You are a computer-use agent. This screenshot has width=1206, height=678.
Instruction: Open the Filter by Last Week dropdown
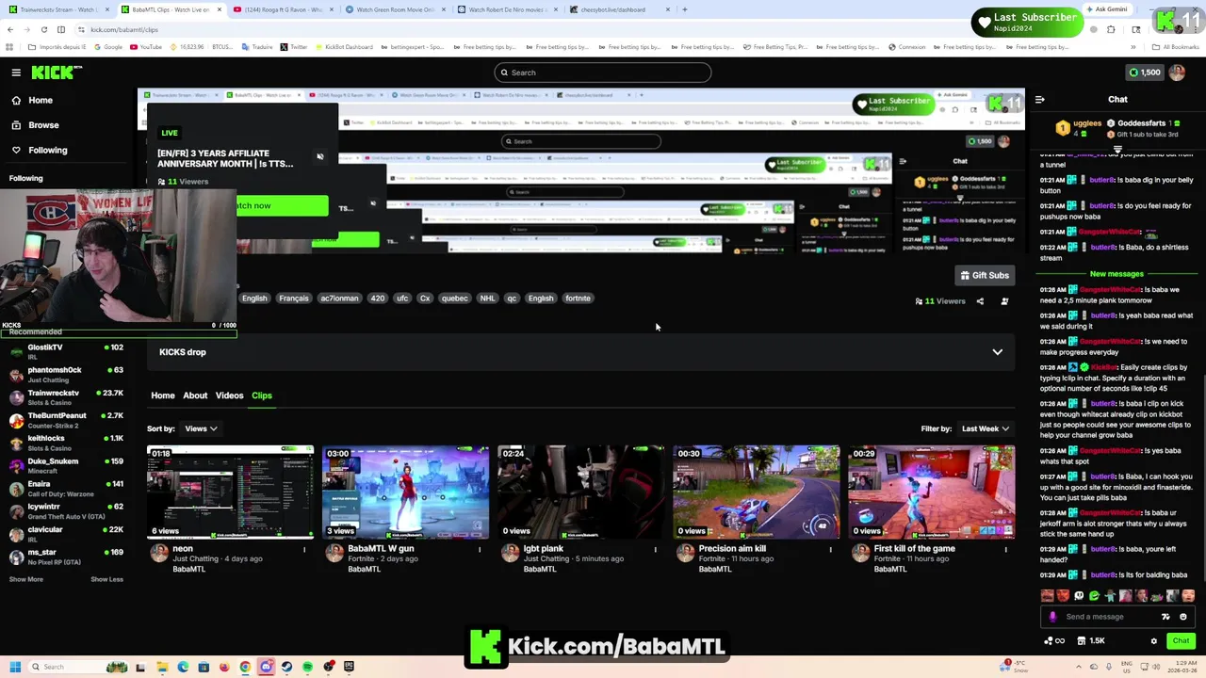pyautogui.click(x=985, y=428)
